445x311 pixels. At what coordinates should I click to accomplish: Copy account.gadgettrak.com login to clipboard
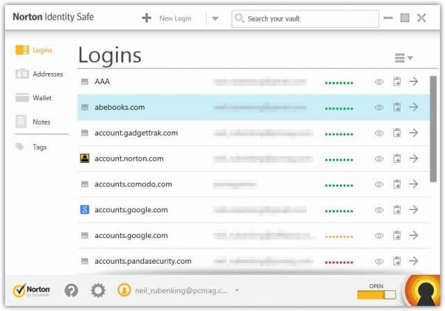397,133
